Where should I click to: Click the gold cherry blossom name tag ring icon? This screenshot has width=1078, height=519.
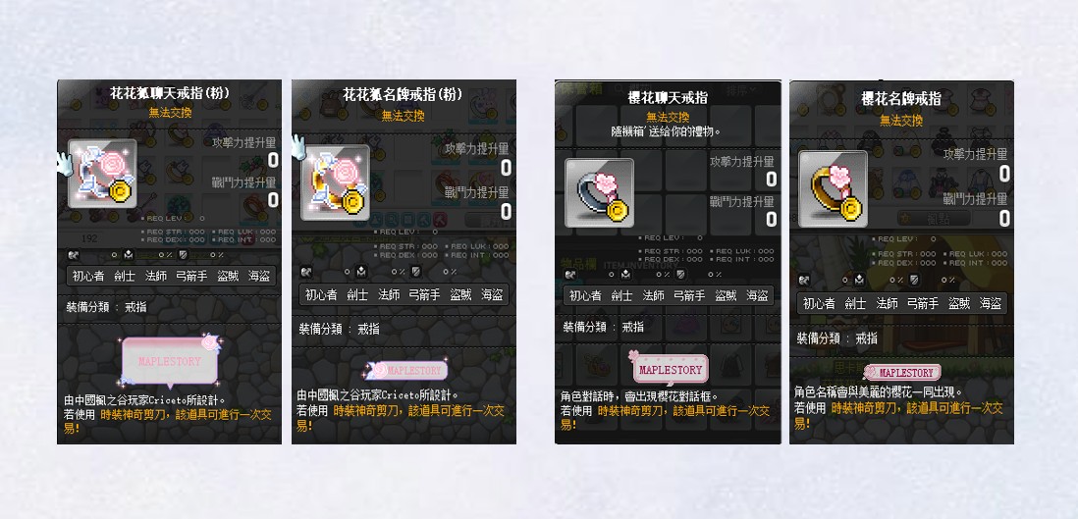[x=833, y=184]
